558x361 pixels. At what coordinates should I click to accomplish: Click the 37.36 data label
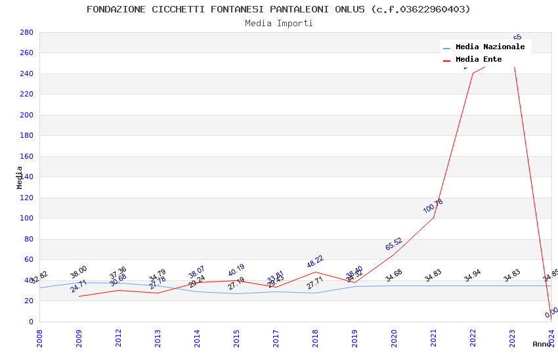pos(118,273)
